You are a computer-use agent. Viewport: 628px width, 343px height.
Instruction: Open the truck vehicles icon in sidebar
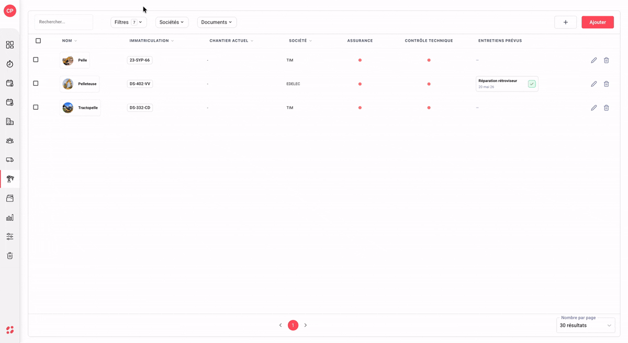click(10, 160)
